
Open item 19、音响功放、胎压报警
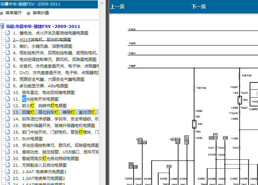pyautogui.click(x=56, y=152)
